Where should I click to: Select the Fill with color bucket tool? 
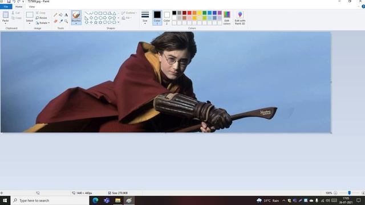pyautogui.click(x=61, y=15)
